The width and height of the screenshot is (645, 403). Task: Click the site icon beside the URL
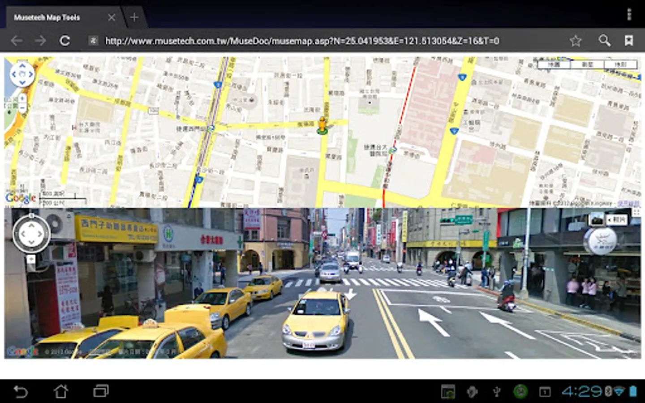click(93, 41)
